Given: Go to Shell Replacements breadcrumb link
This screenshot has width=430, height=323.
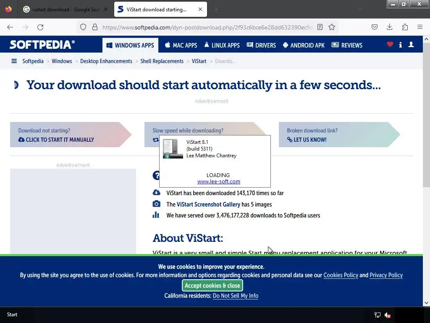Looking at the screenshot, I should pos(162,61).
